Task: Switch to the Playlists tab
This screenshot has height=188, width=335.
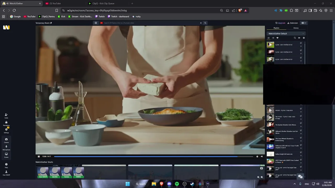Action: pos(276,28)
